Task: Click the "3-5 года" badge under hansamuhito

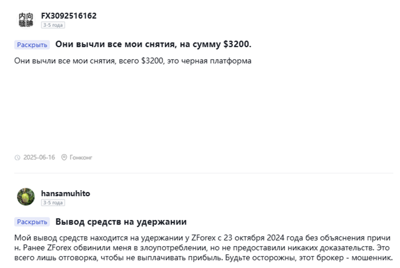Action: 53,203
